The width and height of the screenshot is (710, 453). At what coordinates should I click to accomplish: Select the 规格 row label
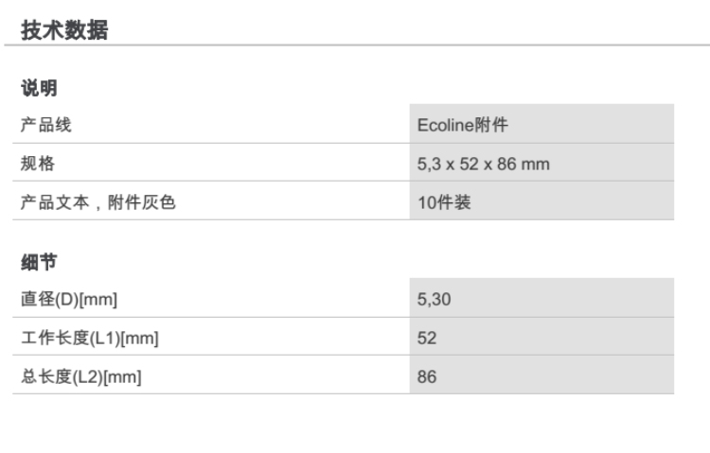(38, 164)
